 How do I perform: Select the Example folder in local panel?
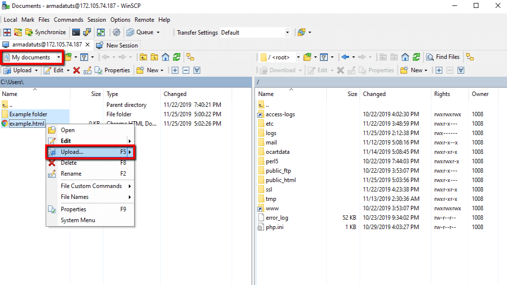point(28,114)
